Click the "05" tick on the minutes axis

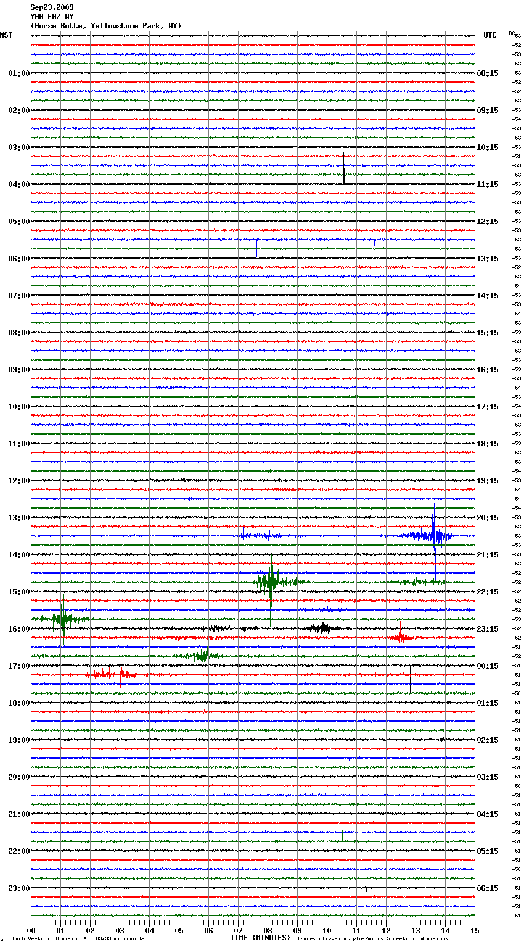click(x=179, y=930)
